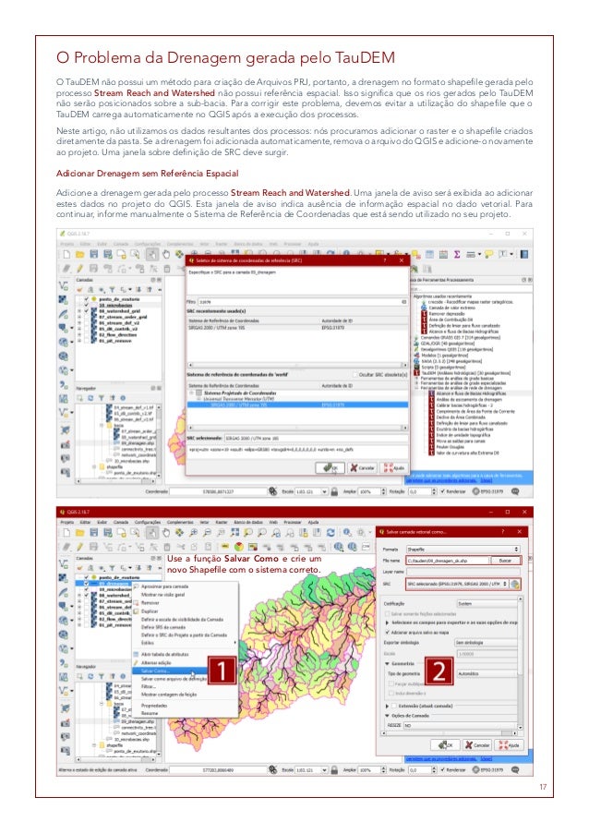Click Open Project folder icon in upper QGIS window

click(79, 255)
